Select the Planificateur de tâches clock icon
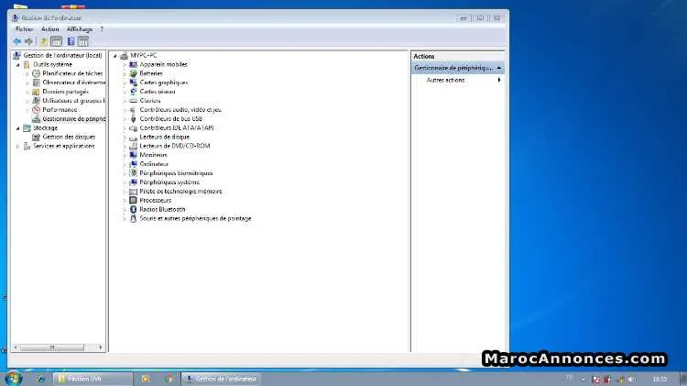The height and width of the screenshot is (386, 687). [37, 73]
